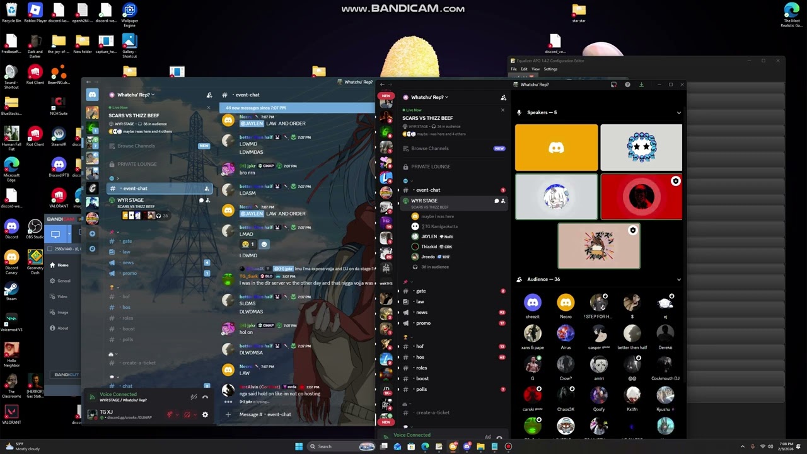Expand right window Whatchu' Rep? server menu
This screenshot has height=454, width=807.
coord(429,98)
